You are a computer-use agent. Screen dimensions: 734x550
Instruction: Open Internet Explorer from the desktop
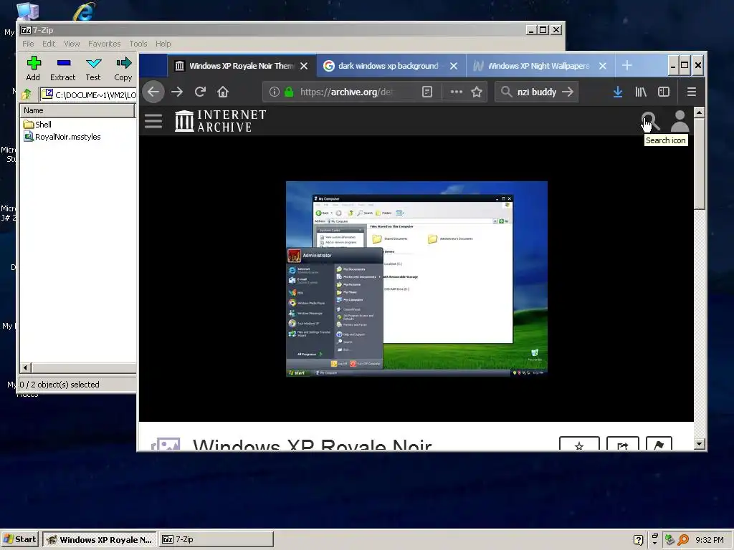pos(85,11)
